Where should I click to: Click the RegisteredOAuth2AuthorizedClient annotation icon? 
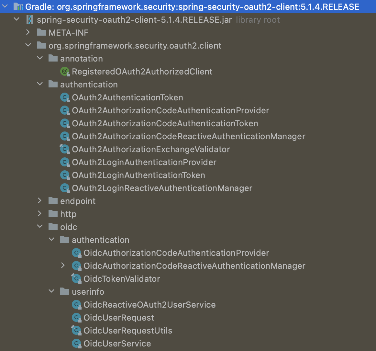tap(64, 71)
